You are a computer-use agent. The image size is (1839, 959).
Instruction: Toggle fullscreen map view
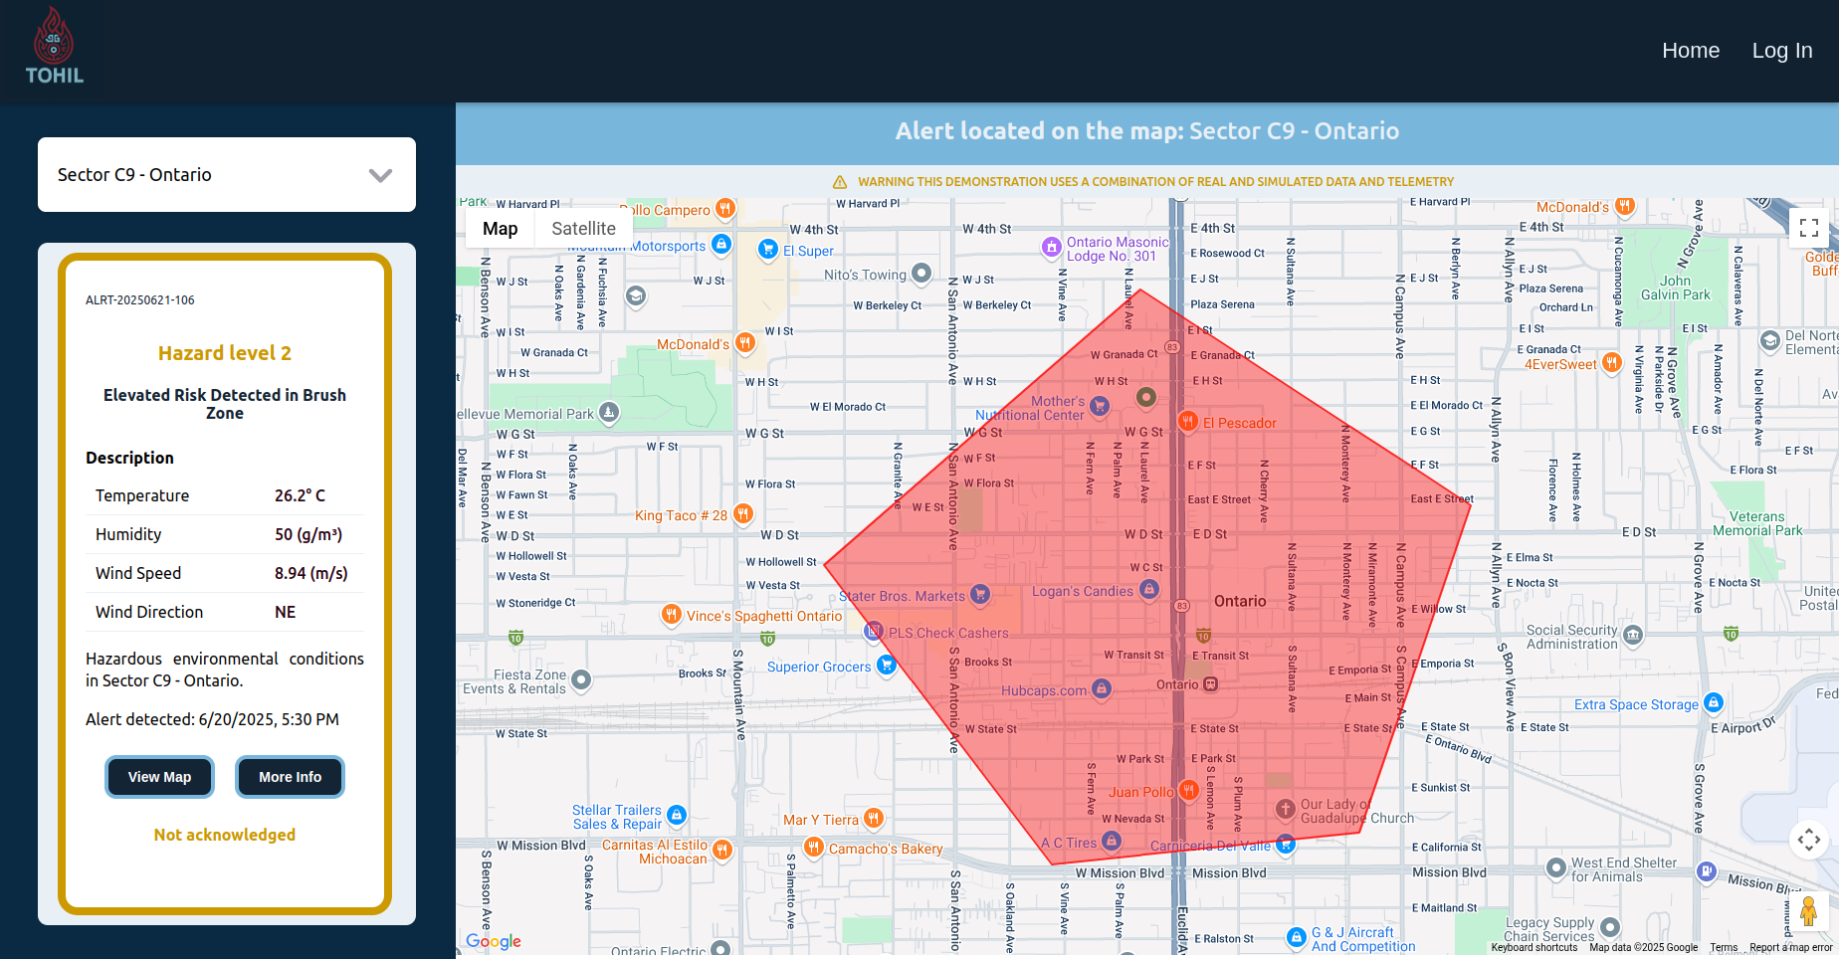pos(1809,228)
